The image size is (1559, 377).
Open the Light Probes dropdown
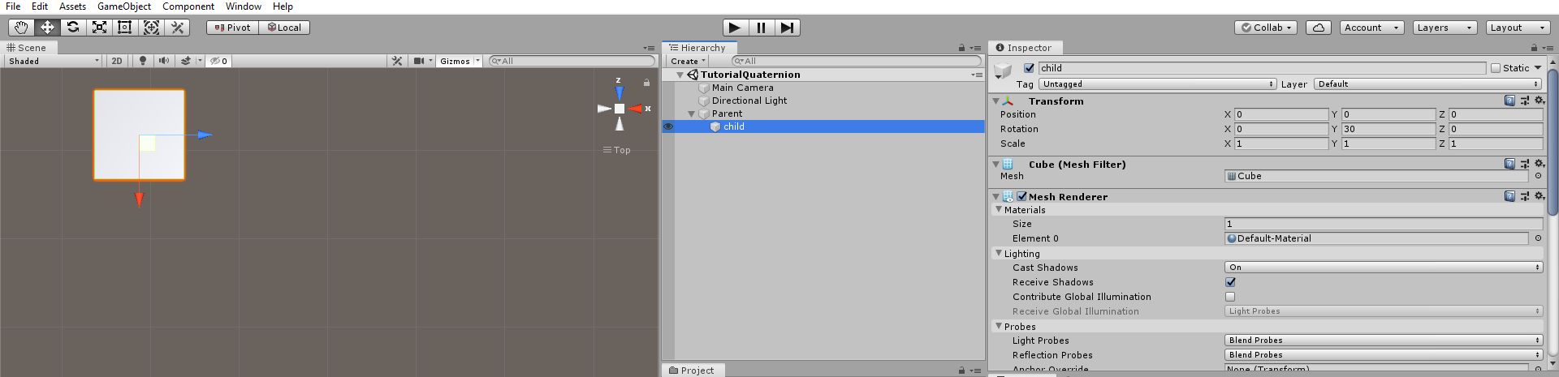[x=1384, y=341]
